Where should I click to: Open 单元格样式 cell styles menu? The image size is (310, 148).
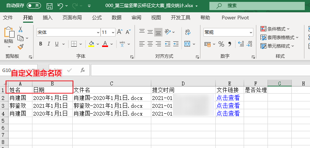pyautogui.click(x=277, y=46)
